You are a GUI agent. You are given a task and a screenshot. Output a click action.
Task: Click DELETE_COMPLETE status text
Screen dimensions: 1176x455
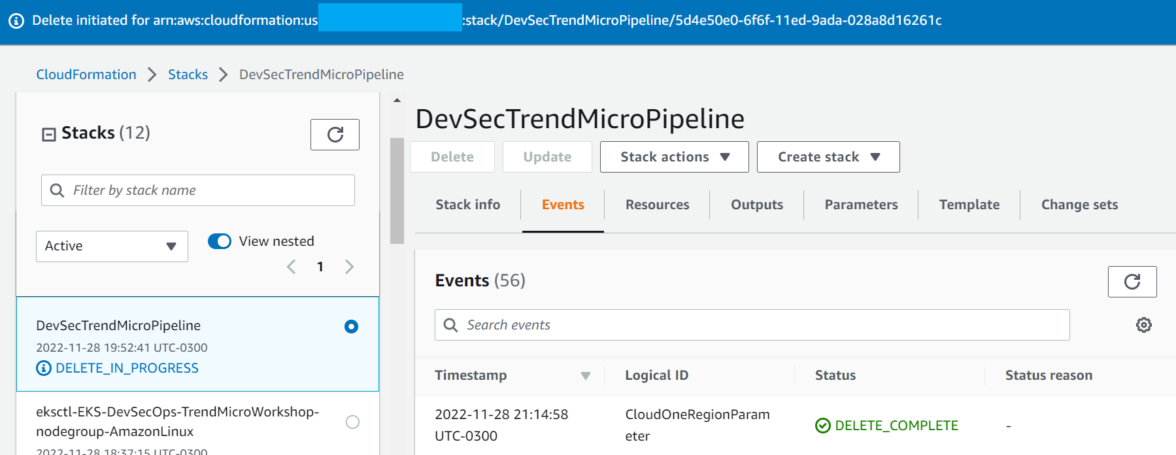pyautogui.click(x=896, y=426)
